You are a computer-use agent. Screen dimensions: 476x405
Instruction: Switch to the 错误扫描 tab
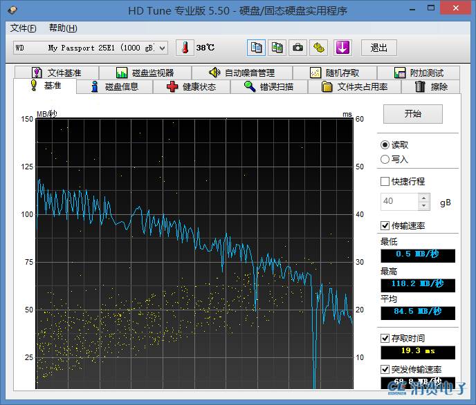click(x=268, y=87)
